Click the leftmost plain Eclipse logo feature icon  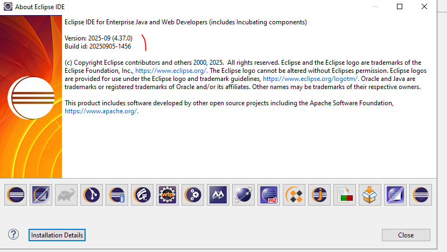point(16,195)
